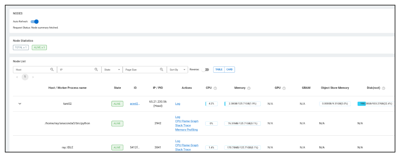Click tani02 memory bar 2.38GB/125.71GB
The height and width of the screenshot is (158, 401).
click(242, 104)
